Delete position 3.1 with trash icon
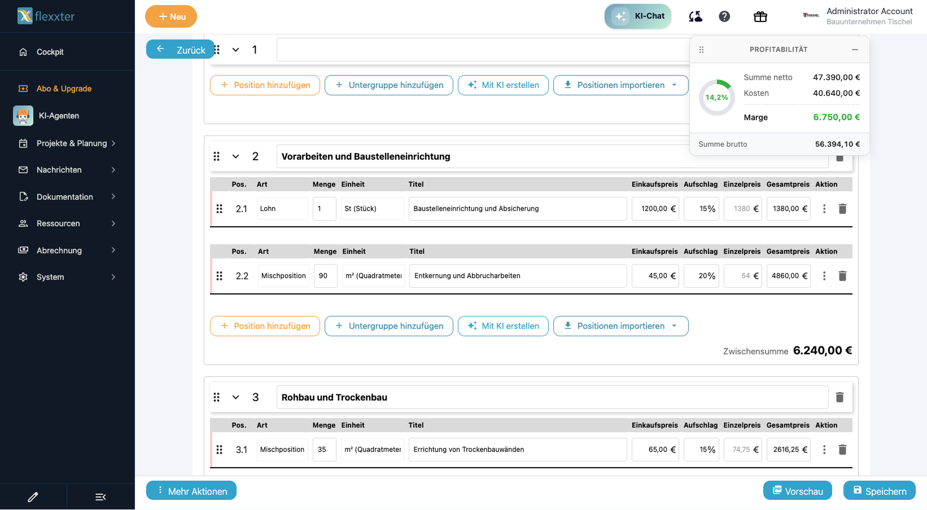 point(842,450)
